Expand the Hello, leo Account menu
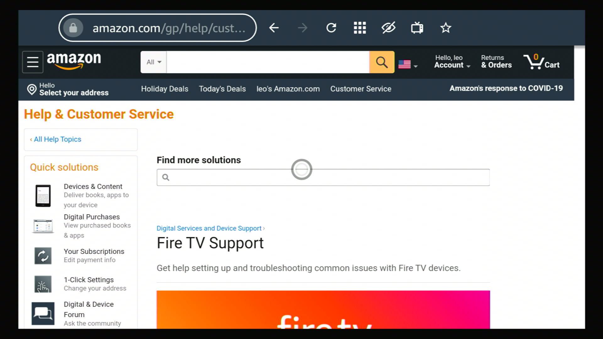This screenshot has height=339, width=603. click(452, 62)
